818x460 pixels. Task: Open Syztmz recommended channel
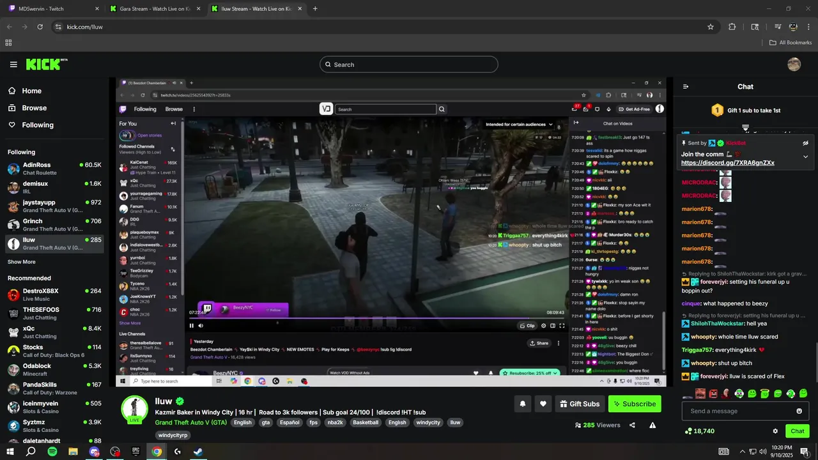[x=54, y=426]
